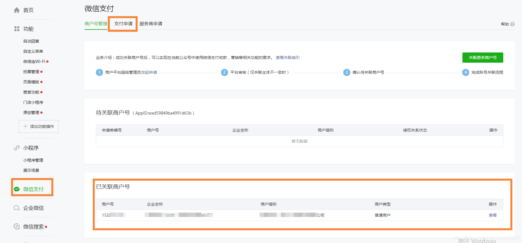Click the 功能 grid icon
The height and width of the screenshot is (243, 522).
17,29
